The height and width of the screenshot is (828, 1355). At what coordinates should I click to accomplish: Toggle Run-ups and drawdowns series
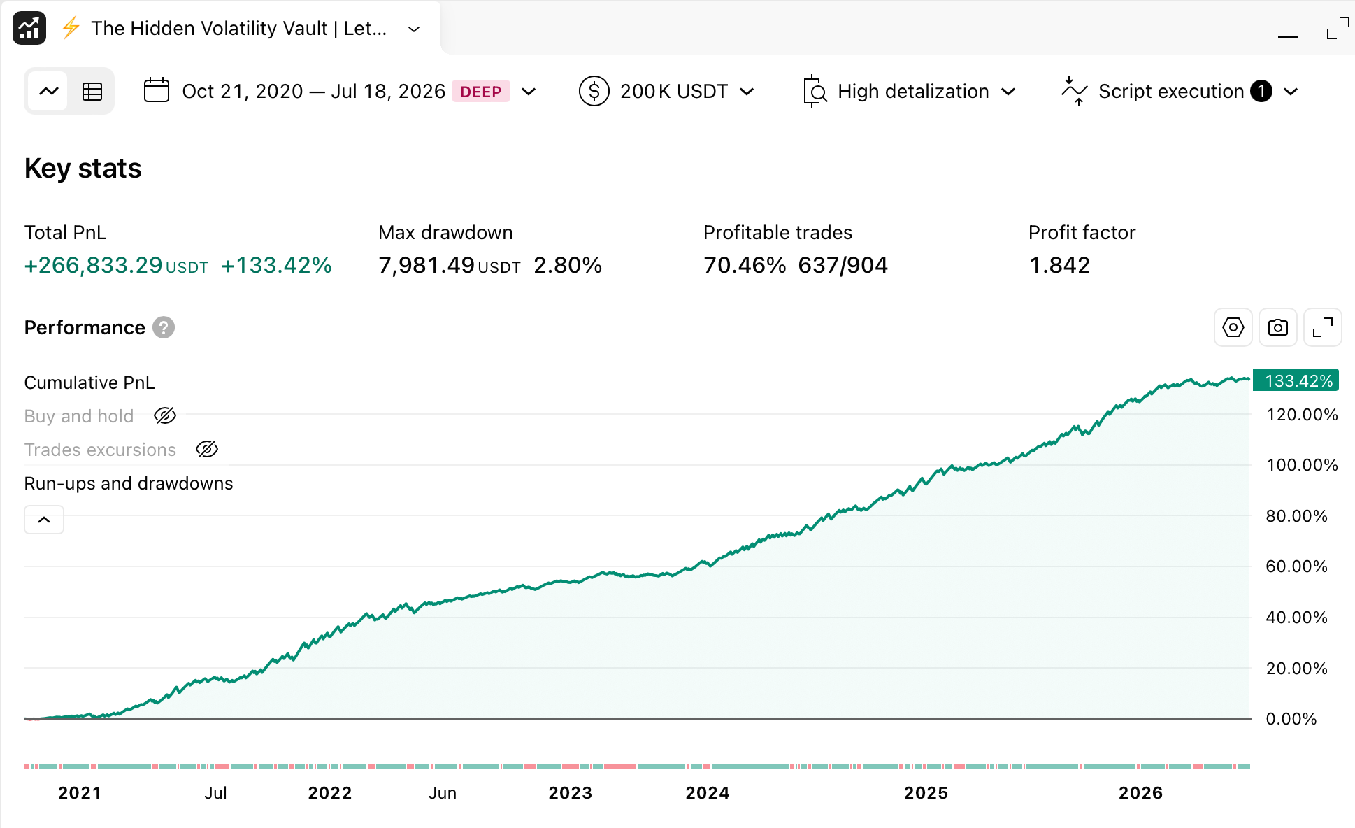[x=129, y=483]
